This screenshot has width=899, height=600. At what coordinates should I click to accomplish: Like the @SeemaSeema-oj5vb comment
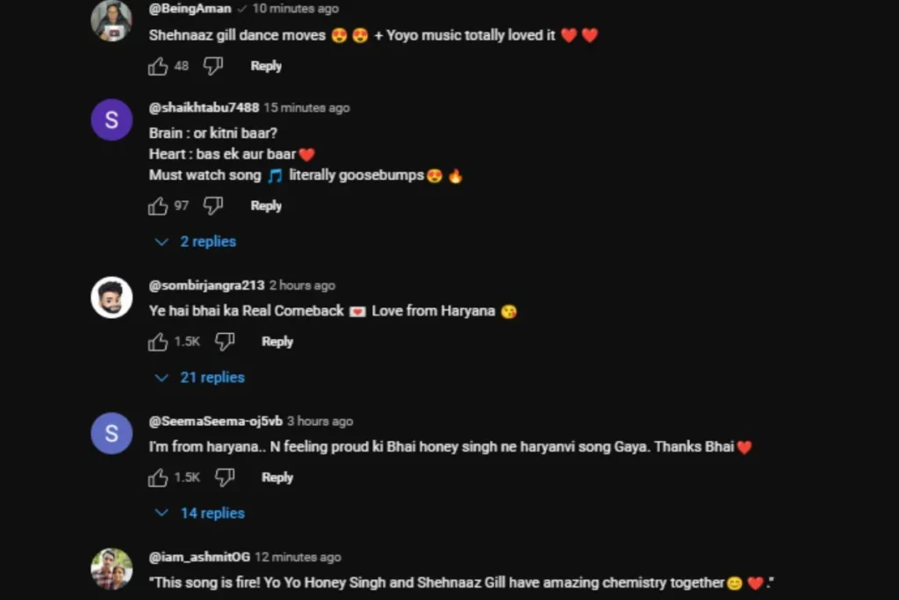pyautogui.click(x=158, y=478)
